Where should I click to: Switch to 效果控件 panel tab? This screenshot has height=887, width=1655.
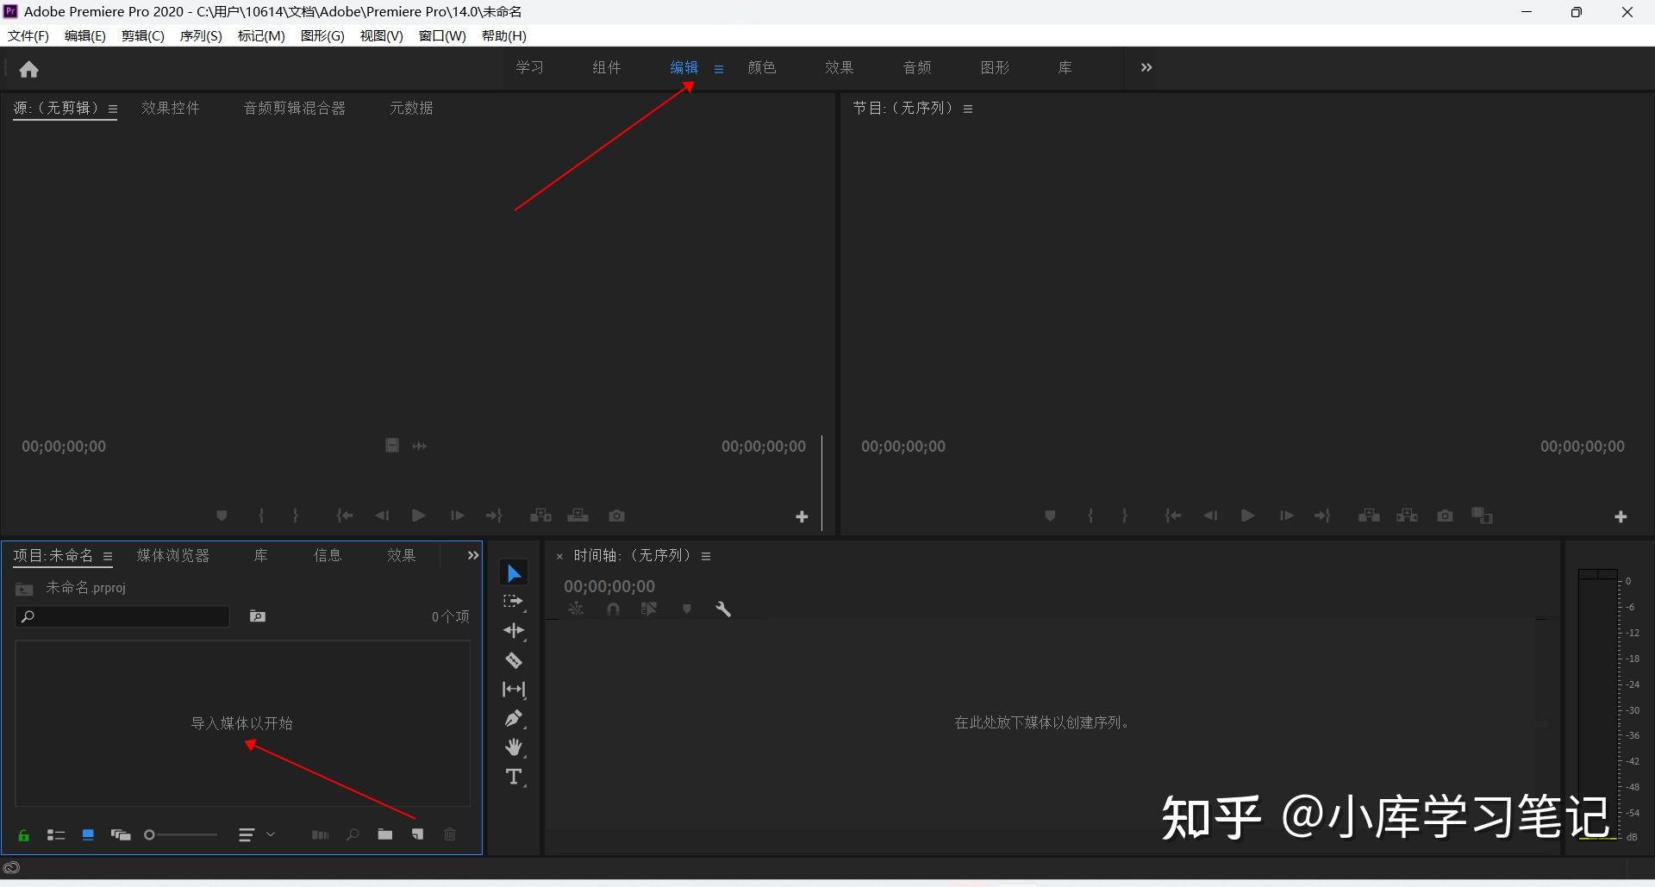coord(171,108)
